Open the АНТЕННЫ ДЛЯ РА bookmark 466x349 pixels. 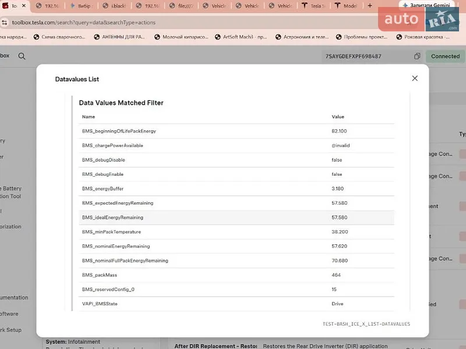pos(119,37)
